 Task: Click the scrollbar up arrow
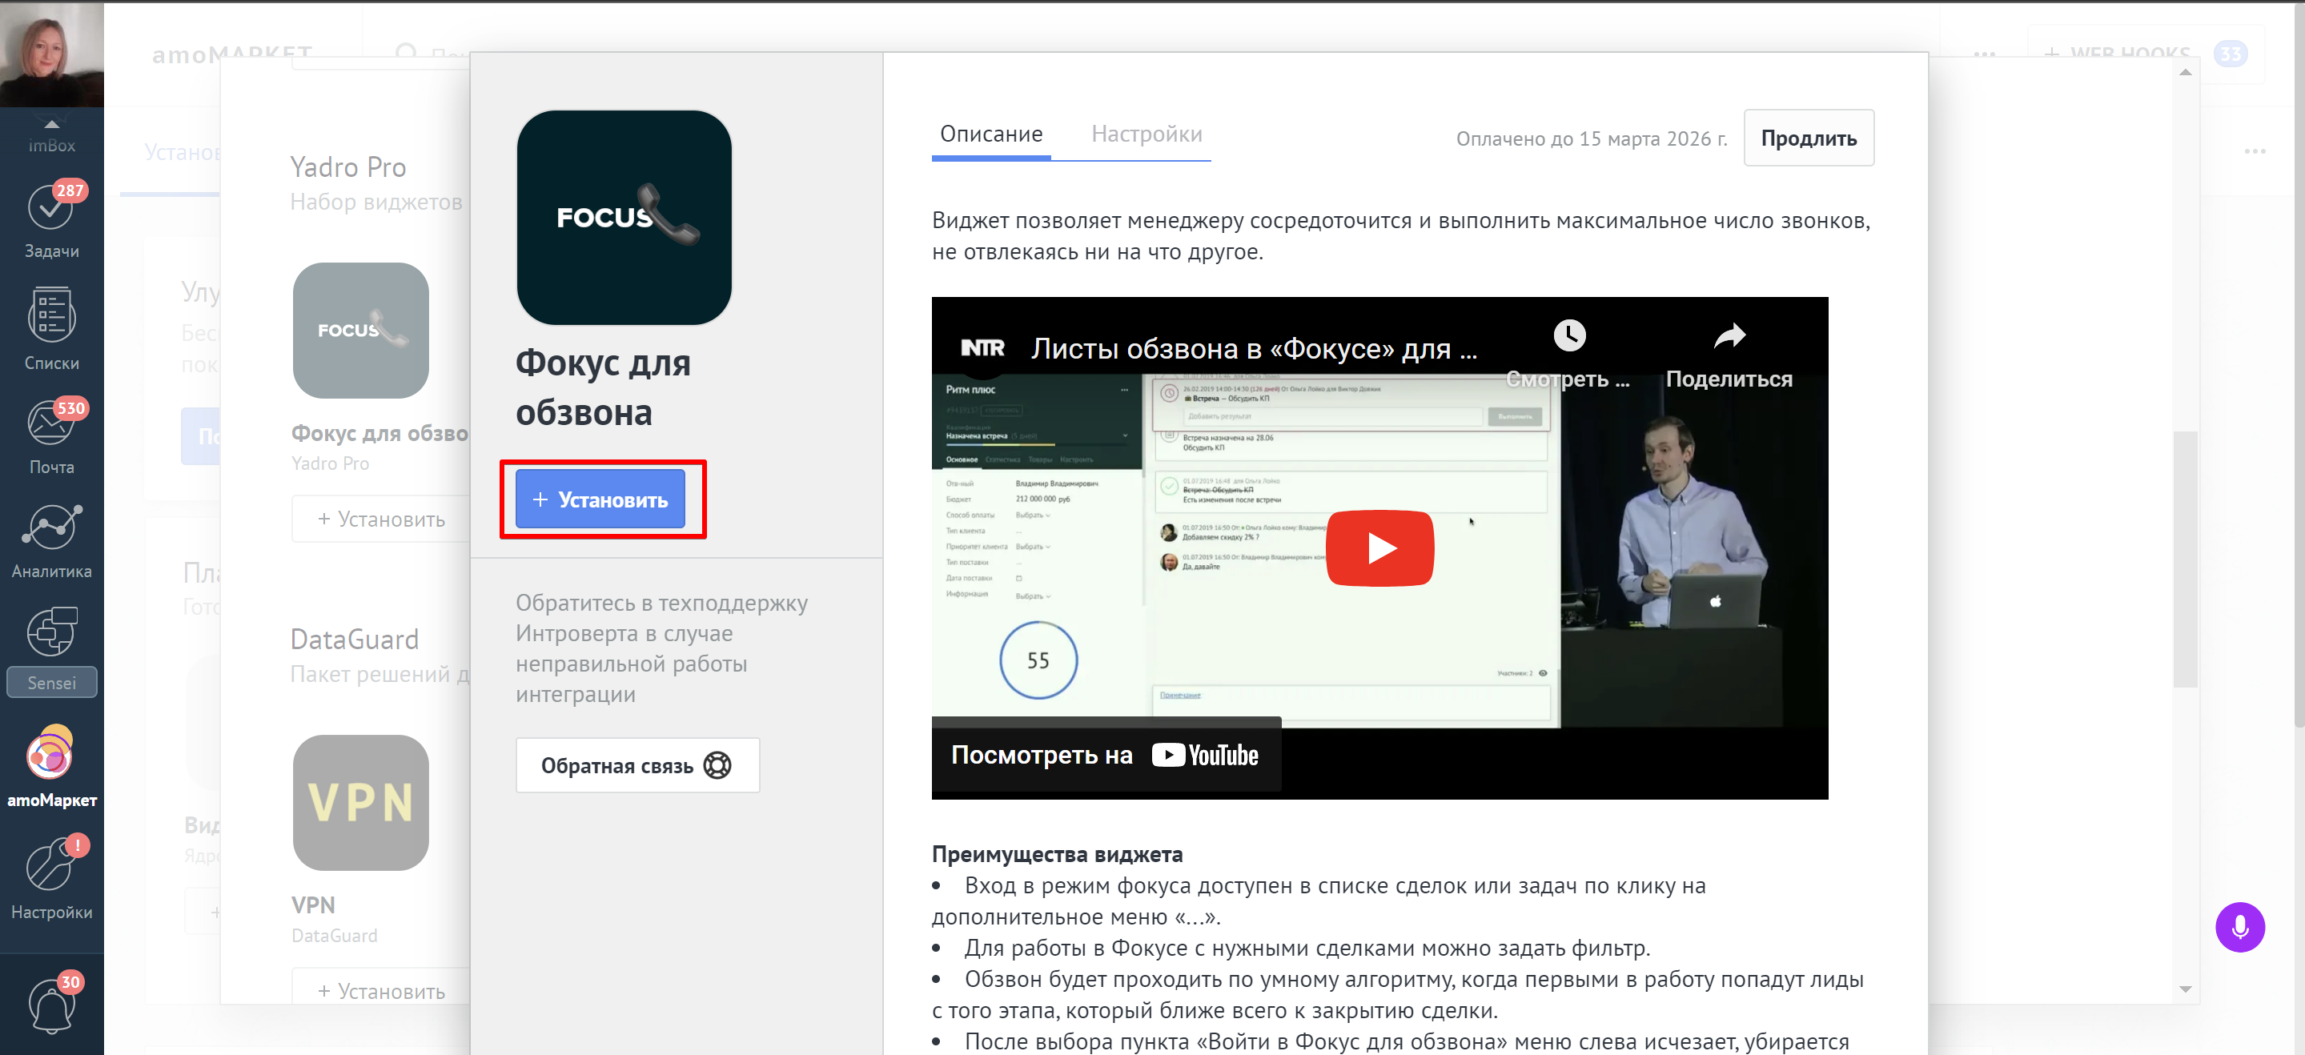[x=2185, y=74]
